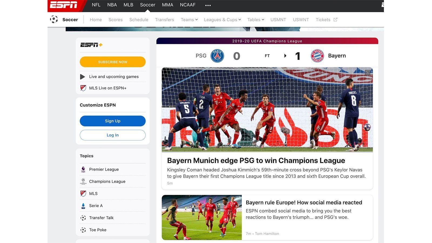Open the more sports ellipsis menu
Viewport: 432px width, 243px height.
click(208, 5)
